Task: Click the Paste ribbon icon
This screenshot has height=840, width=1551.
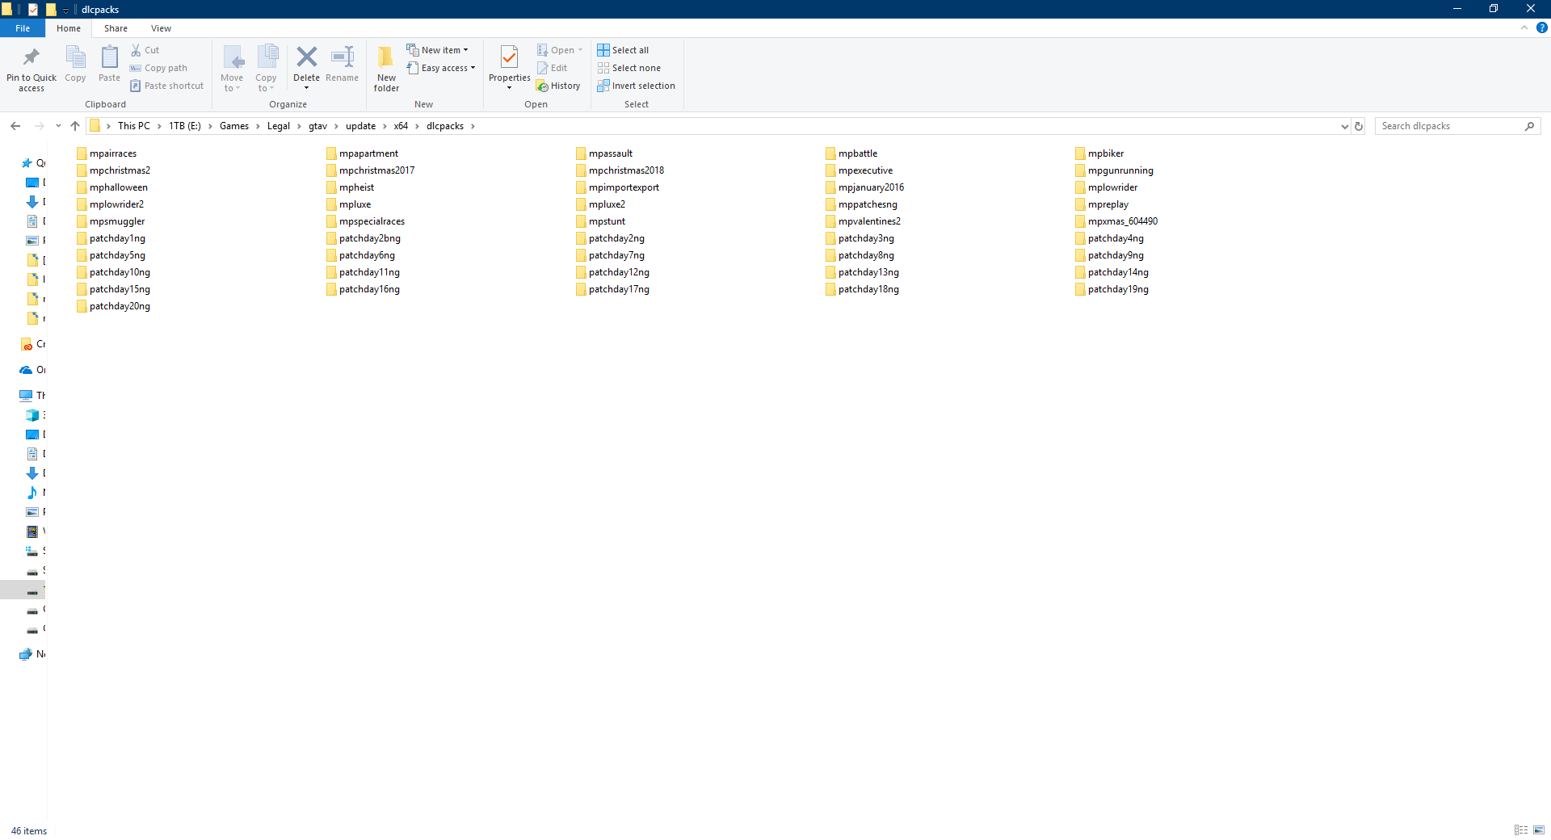Action: 109,65
